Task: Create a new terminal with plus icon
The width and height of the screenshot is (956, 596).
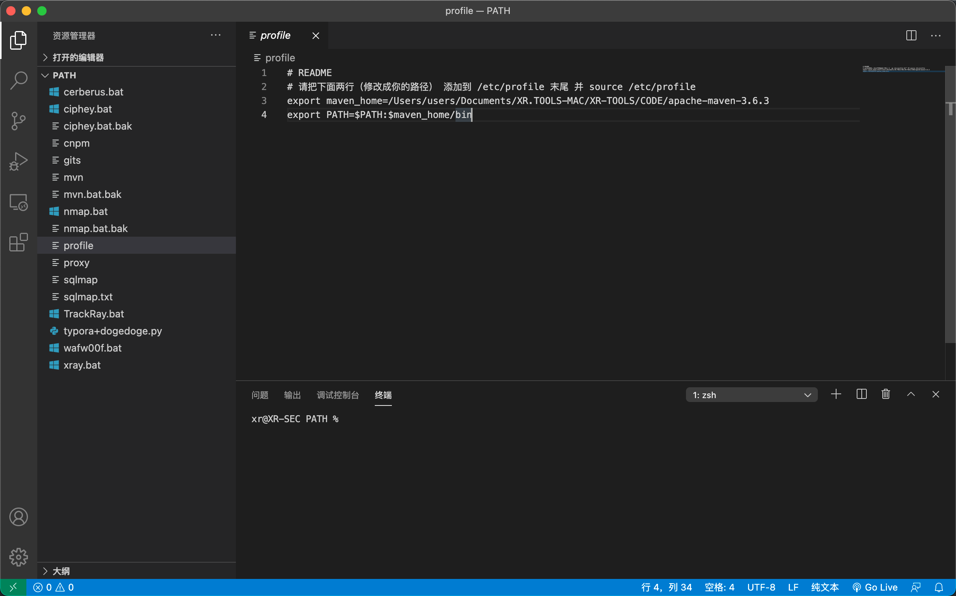Action: pos(836,394)
